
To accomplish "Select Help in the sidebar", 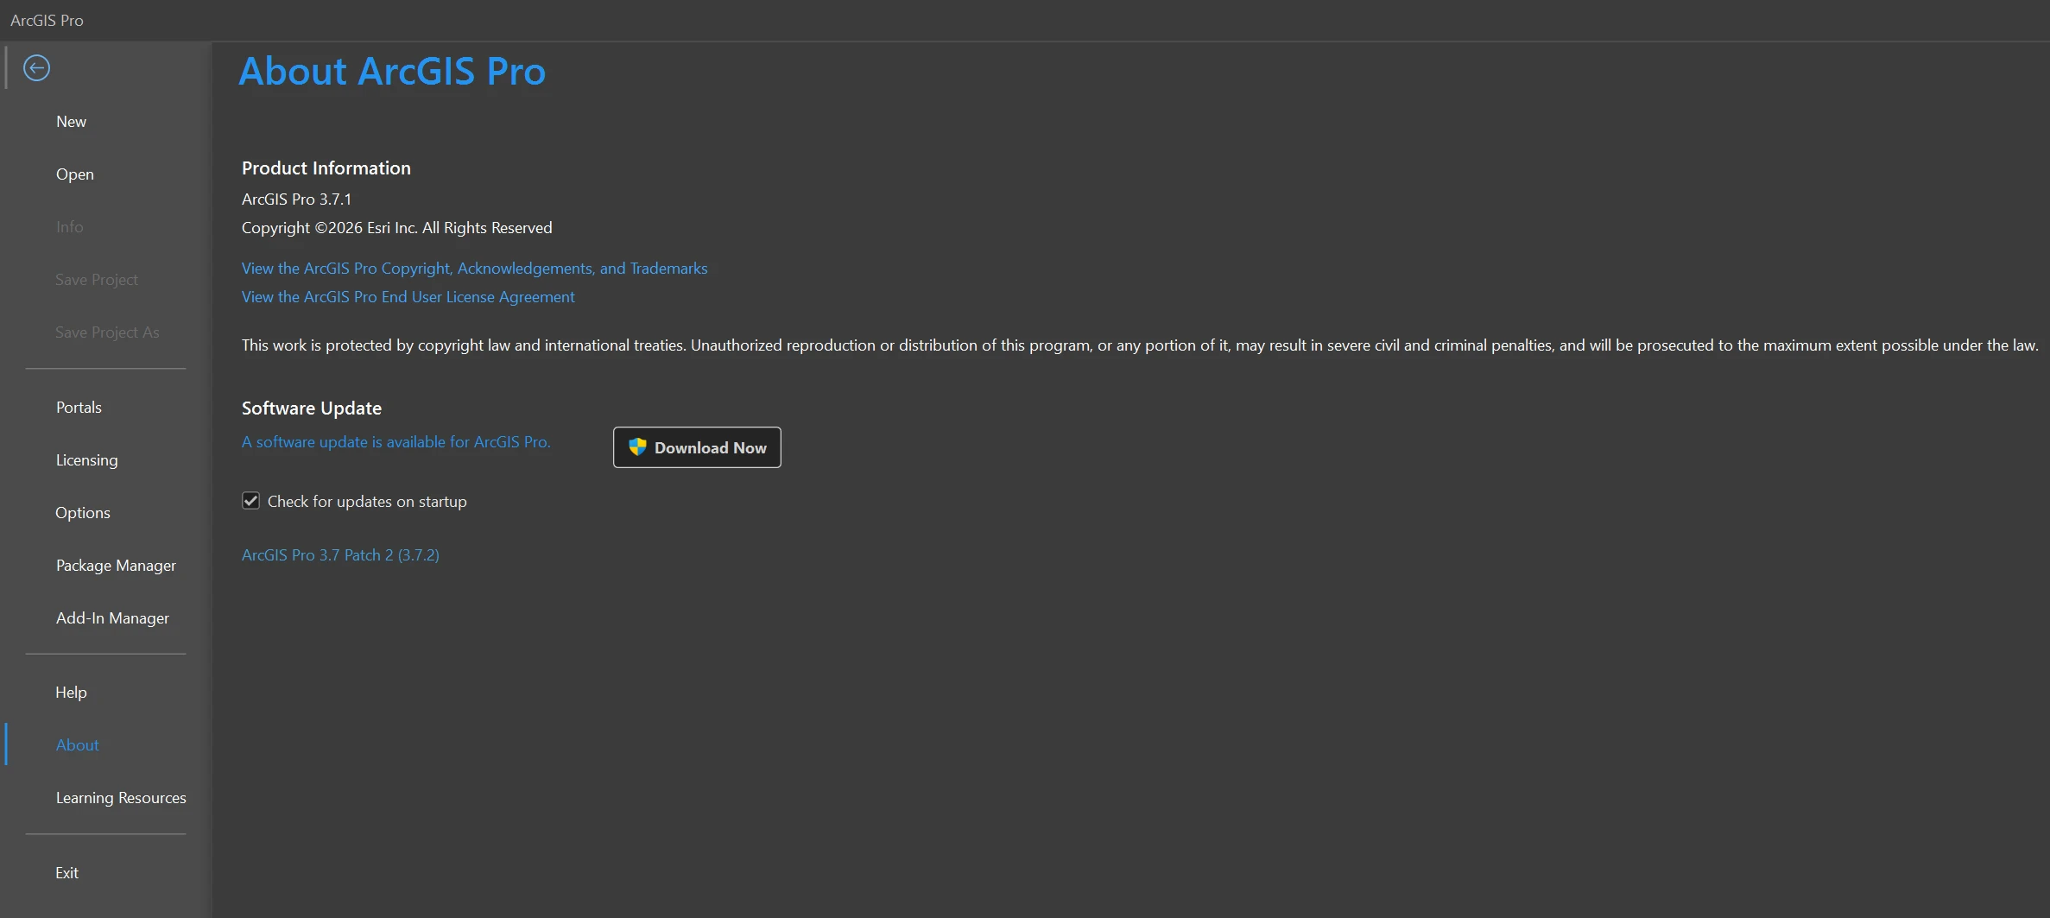I will (71, 693).
